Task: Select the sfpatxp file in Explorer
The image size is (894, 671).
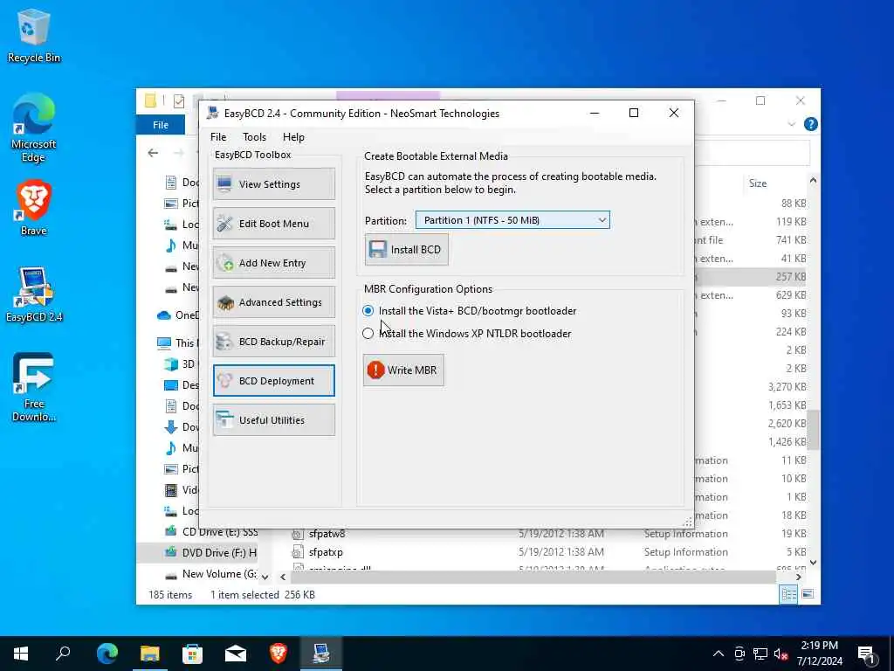Action: (326, 552)
